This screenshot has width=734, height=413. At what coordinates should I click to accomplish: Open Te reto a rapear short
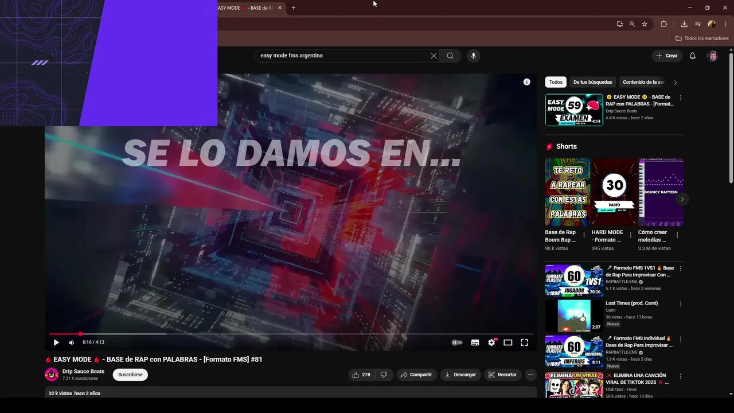tap(567, 192)
